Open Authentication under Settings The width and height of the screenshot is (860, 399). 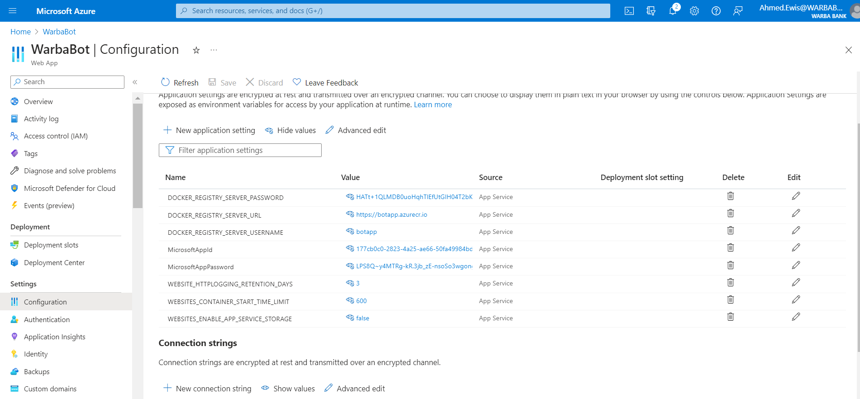[47, 319]
